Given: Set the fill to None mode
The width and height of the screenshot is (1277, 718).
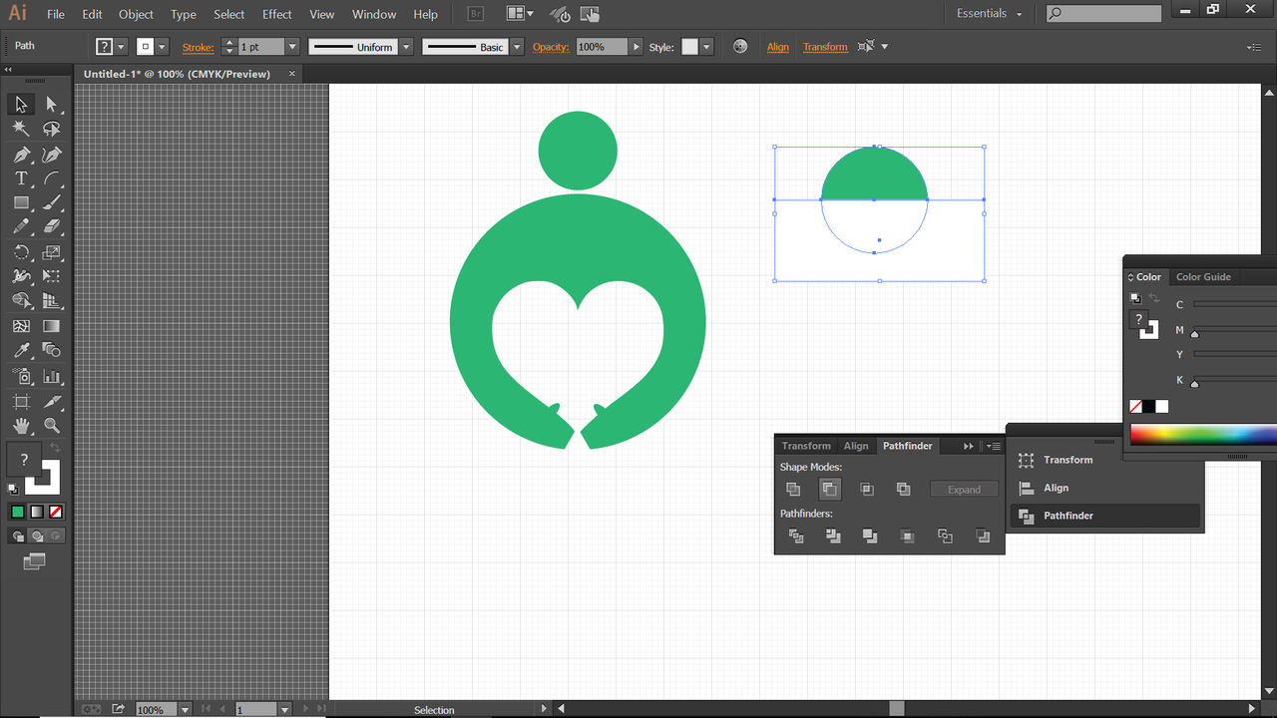Looking at the screenshot, I should [x=56, y=512].
